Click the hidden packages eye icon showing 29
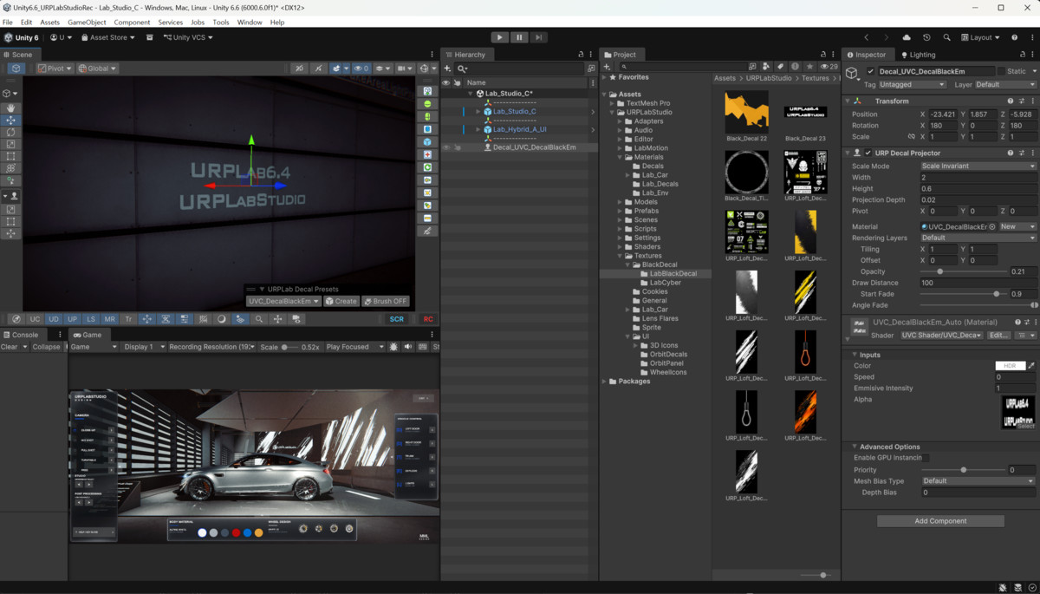 pyautogui.click(x=829, y=67)
